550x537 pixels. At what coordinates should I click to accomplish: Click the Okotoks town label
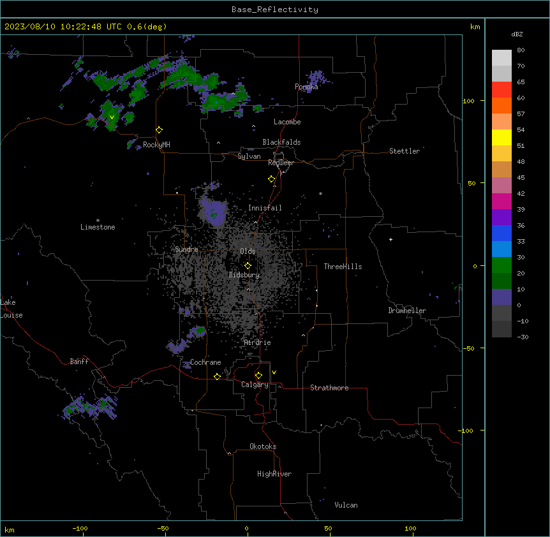tap(263, 446)
